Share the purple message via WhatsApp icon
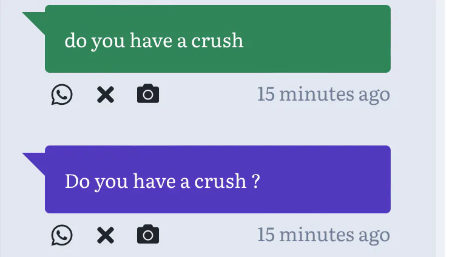Image resolution: width=455 pixels, height=257 pixels. [x=62, y=235]
